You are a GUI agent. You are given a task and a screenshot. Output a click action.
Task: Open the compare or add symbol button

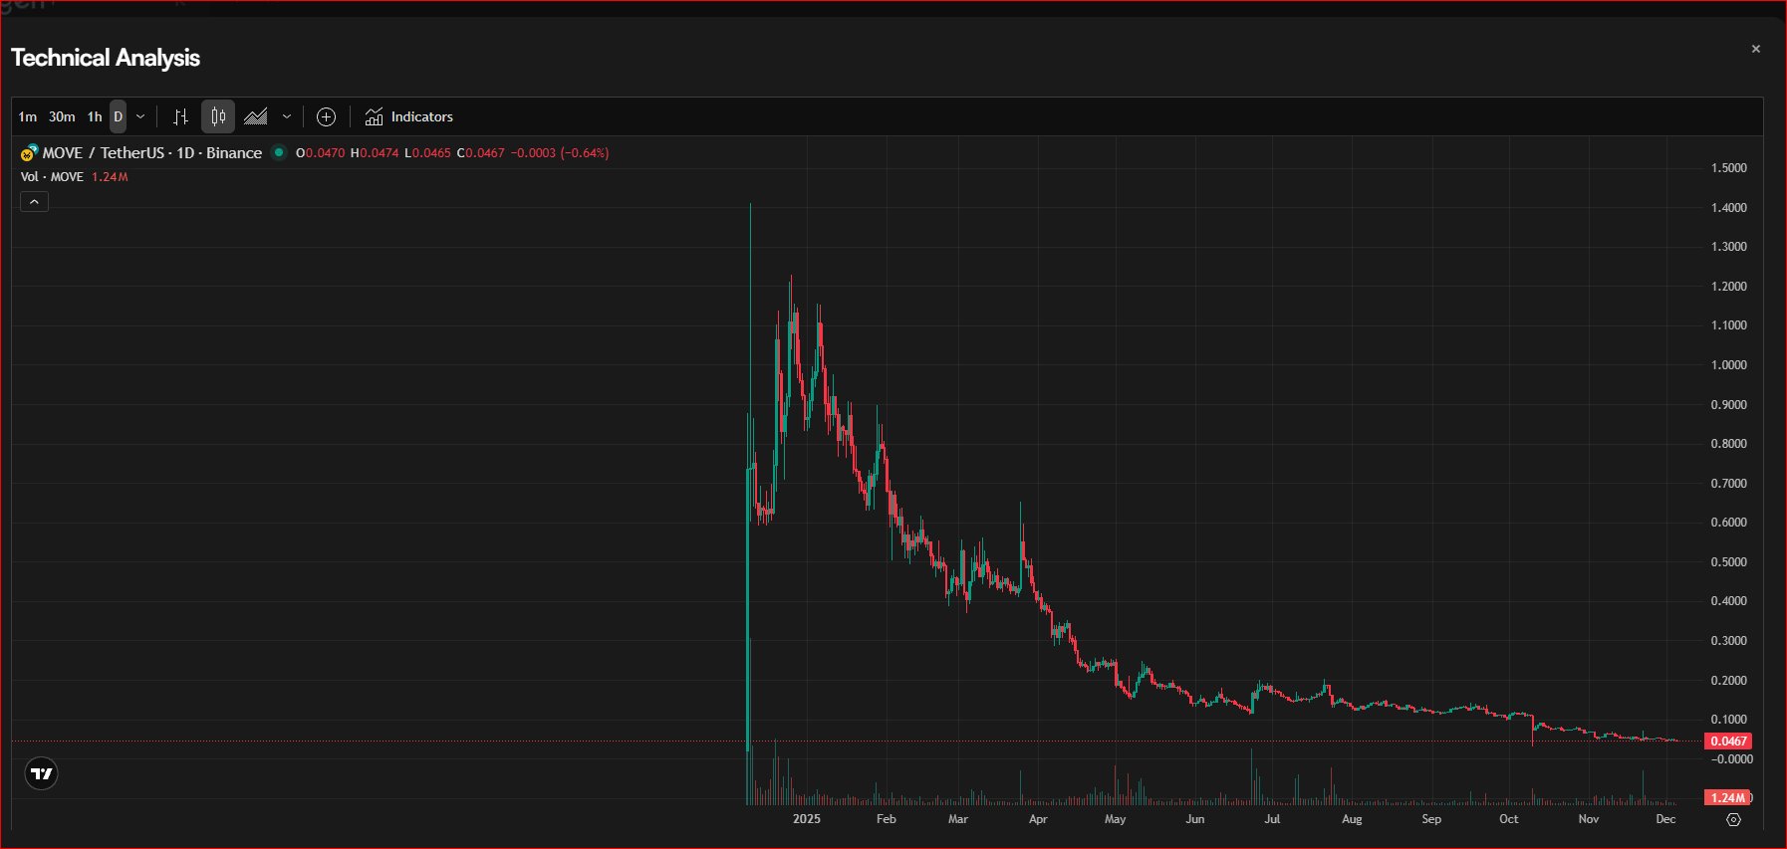pyautogui.click(x=326, y=116)
